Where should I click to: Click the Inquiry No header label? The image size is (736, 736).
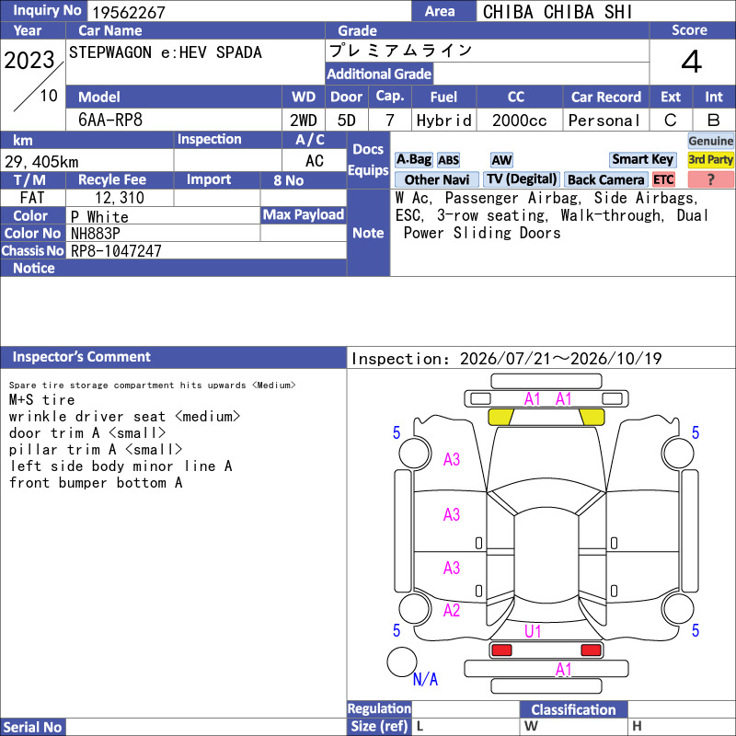coord(47,10)
